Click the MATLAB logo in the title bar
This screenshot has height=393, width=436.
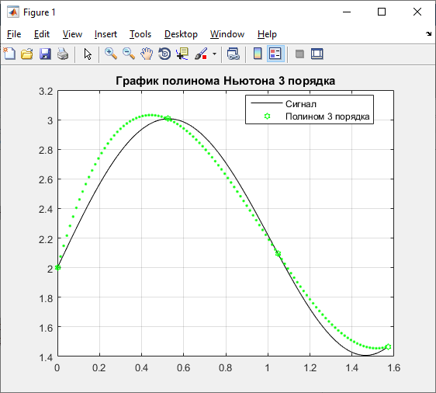pos(13,12)
